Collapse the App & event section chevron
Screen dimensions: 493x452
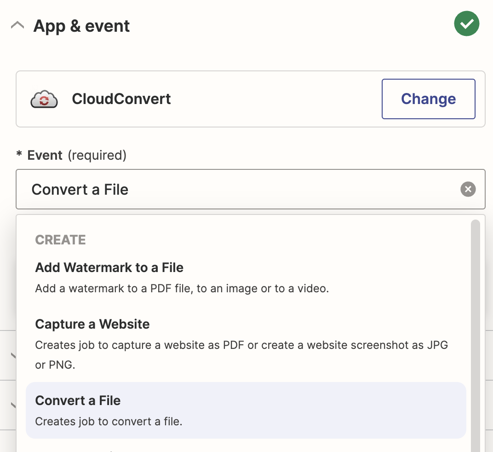(x=17, y=25)
